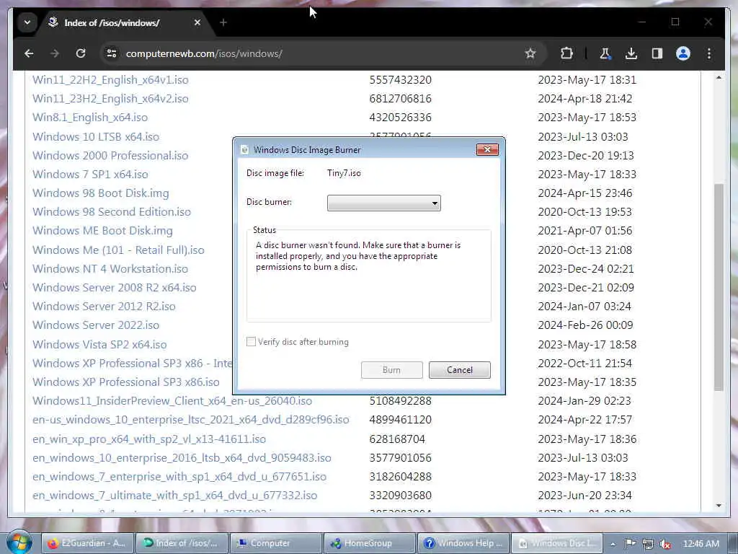Image resolution: width=738 pixels, height=554 pixels.
Task: Click the page scroll down arrow
Action: [719, 506]
